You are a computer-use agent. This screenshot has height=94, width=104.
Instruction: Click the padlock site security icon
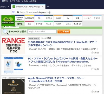pyautogui.click(x=18, y=12)
